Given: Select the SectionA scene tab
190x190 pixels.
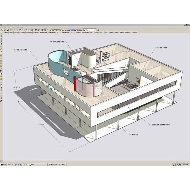Looking at the screenshot, I should tap(128, 33).
